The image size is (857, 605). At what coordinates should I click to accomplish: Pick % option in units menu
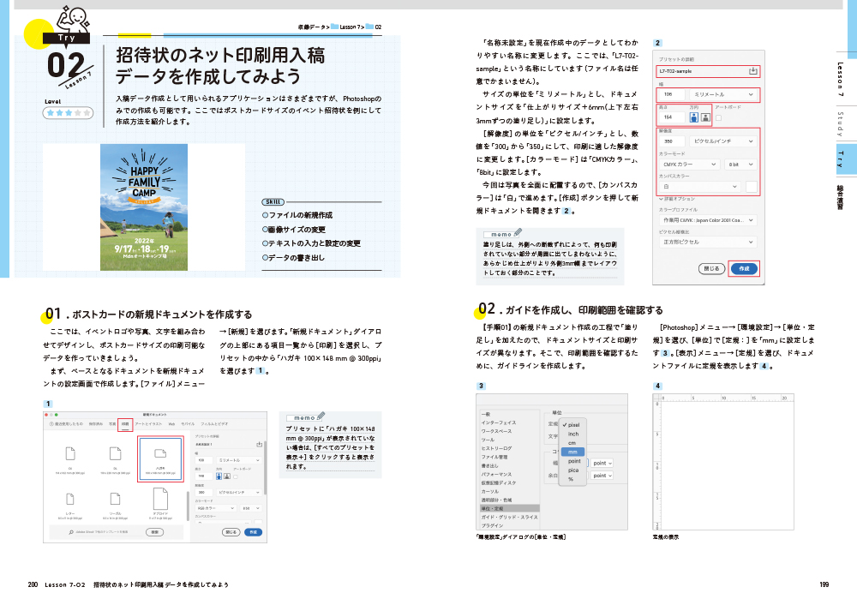pyautogui.click(x=571, y=479)
